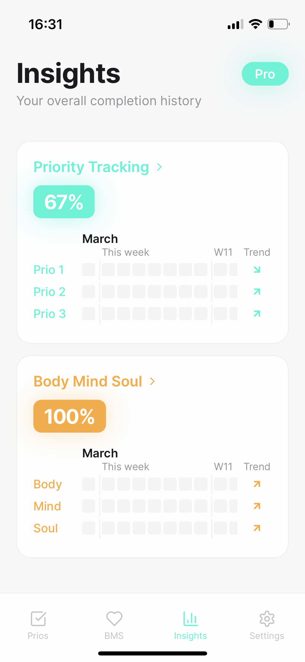The image size is (305, 662).
Task: Click the Soul trend arrow
Action: 257,528
